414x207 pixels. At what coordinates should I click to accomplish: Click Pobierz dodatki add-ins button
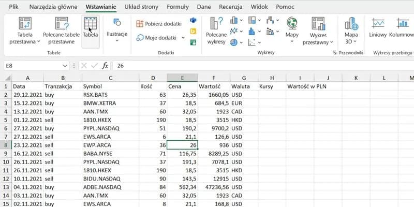(159, 24)
